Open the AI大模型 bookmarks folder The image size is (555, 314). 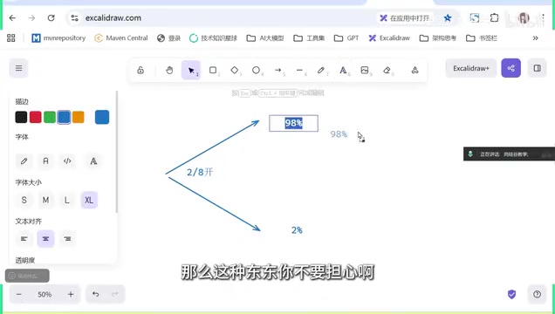tap(265, 38)
